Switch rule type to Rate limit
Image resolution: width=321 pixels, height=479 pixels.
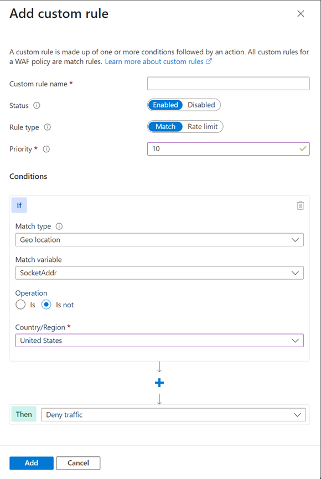tap(202, 126)
